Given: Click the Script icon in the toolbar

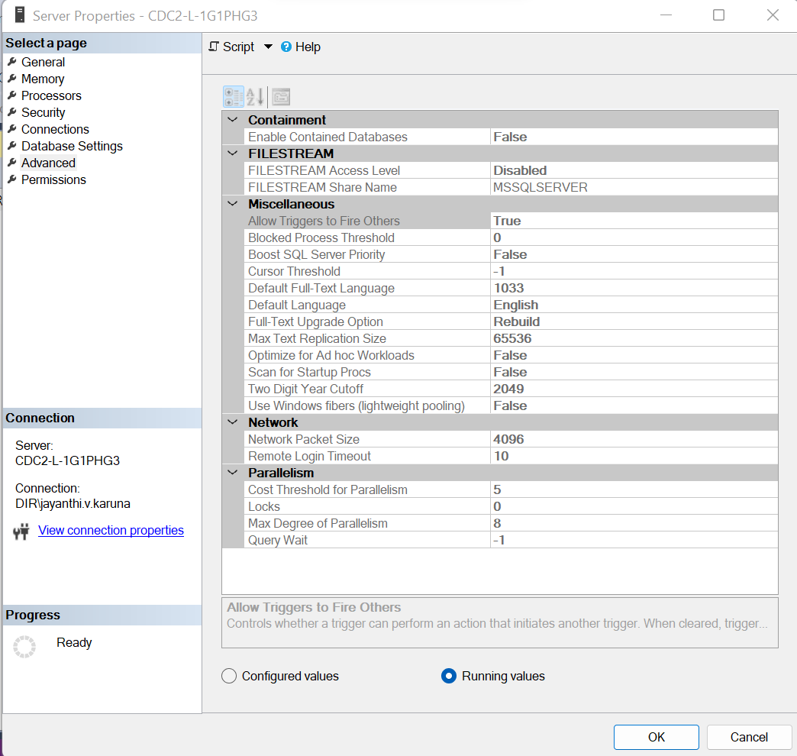Looking at the screenshot, I should tap(214, 47).
